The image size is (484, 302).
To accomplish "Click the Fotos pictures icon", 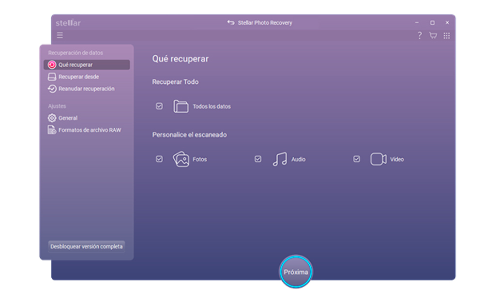I will click(x=181, y=159).
